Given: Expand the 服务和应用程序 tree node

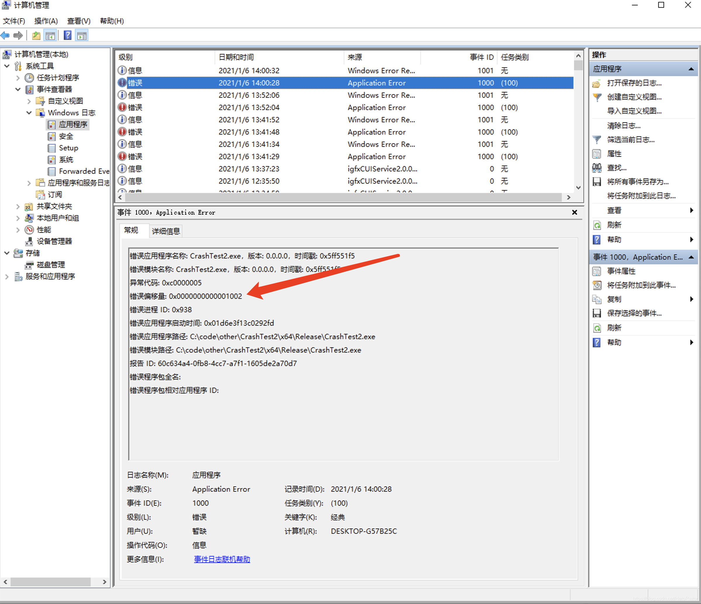Looking at the screenshot, I should [x=7, y=277].
